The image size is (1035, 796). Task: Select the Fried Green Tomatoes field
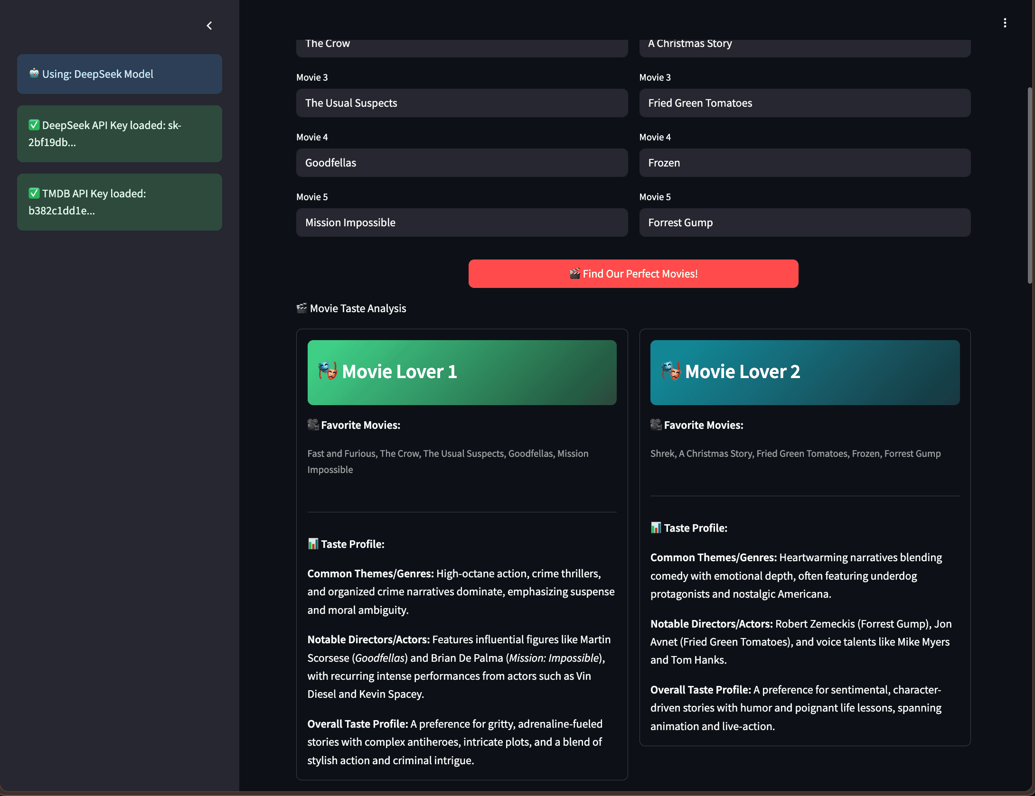(x=804, y=103)
